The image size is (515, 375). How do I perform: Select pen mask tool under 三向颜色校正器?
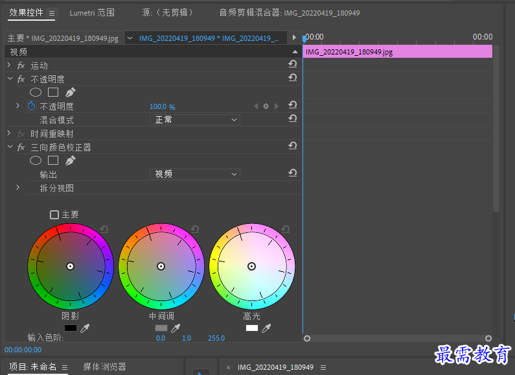coord(71,160)
